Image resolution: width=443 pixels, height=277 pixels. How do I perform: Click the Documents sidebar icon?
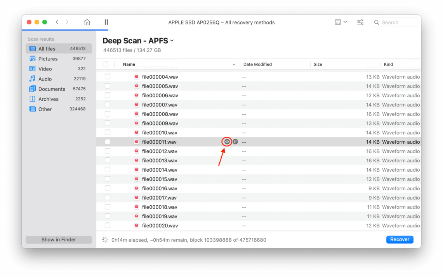[x=33, y=89]
